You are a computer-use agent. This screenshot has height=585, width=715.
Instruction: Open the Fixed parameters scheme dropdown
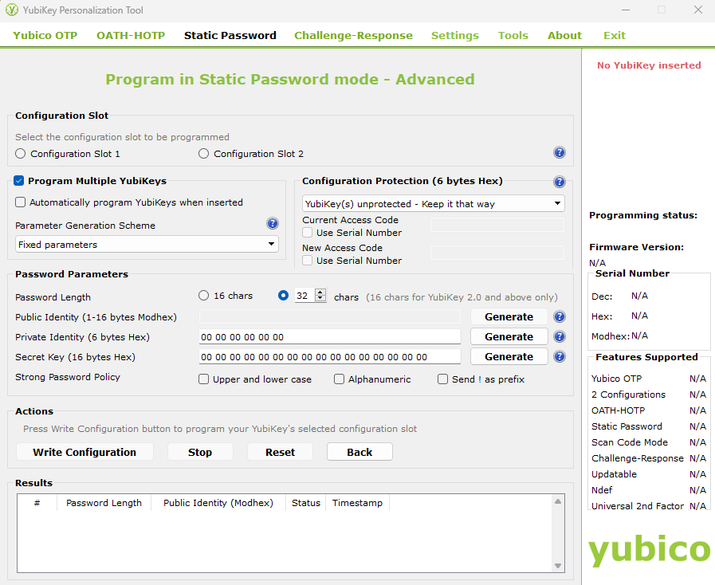coord(147,245)
